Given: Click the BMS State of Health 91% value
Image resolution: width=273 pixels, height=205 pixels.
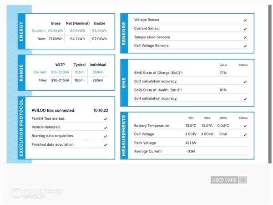Looking at the screenshot, I should 223,90.
